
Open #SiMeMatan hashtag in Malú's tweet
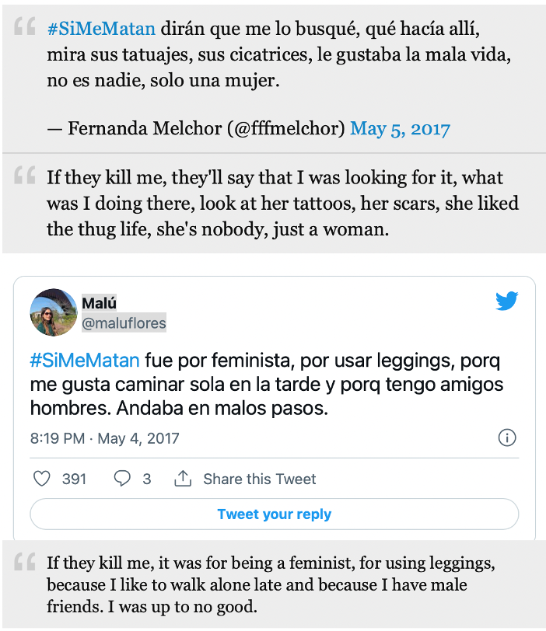click(x=85, y=360)
